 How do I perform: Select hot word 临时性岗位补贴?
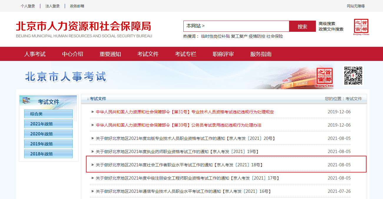pos(215,36)
